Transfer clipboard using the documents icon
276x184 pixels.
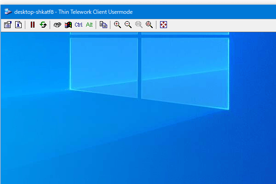(103, 25)
